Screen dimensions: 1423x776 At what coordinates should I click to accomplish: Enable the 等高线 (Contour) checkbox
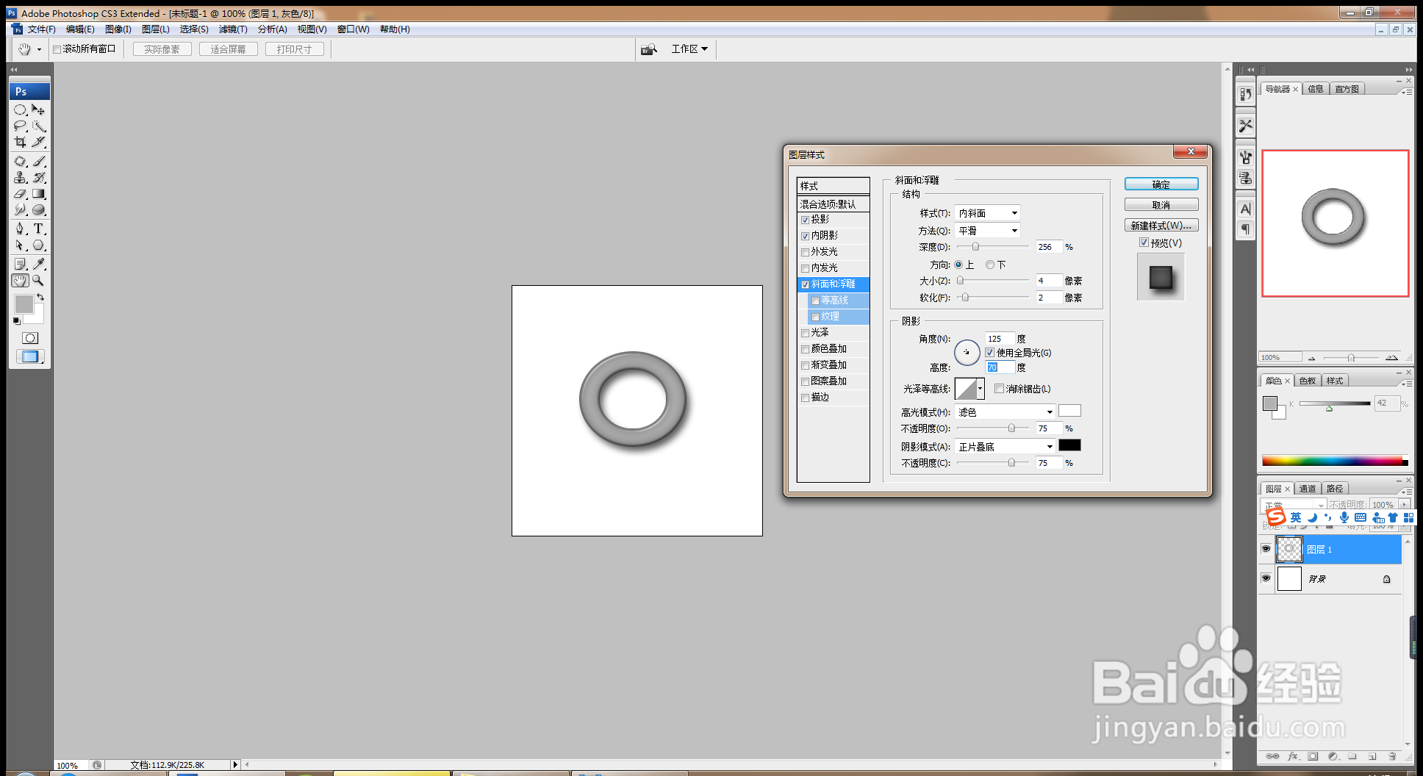(815, 301)
